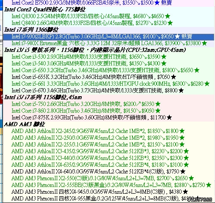Viewport: 215px width, 203px height.
Task: Choose AMD AthlonII X3-440 3.0G entry
Action: (x=108, y=158)
